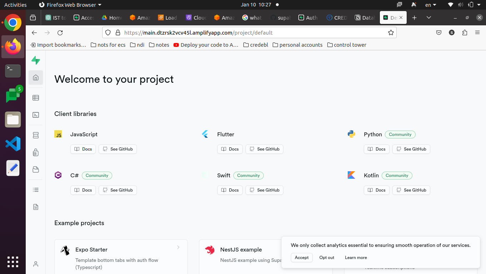Open Terminal from the dock
This screenshot has height=274, width=486.
(13, 71)
